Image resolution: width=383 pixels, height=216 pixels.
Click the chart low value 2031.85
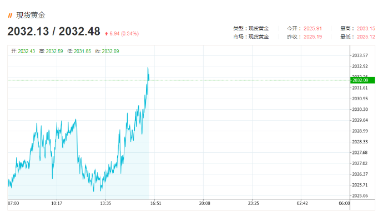click(x=83, y=51)
